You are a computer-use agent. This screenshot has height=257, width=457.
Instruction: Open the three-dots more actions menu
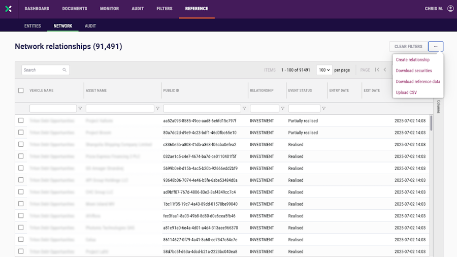tap(436, 46)
